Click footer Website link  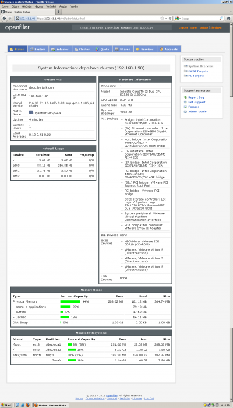tap(125, 398)
